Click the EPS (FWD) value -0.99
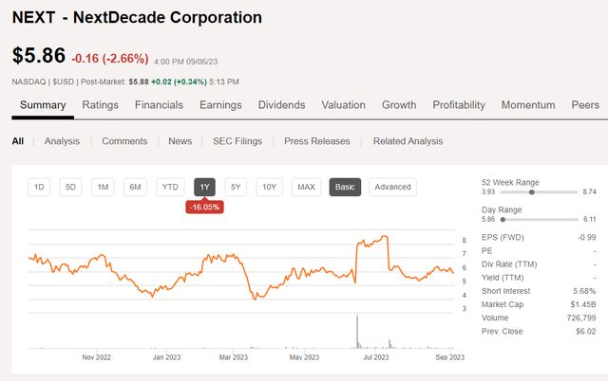Screen dimensions: 608x381 click(587, 238)
